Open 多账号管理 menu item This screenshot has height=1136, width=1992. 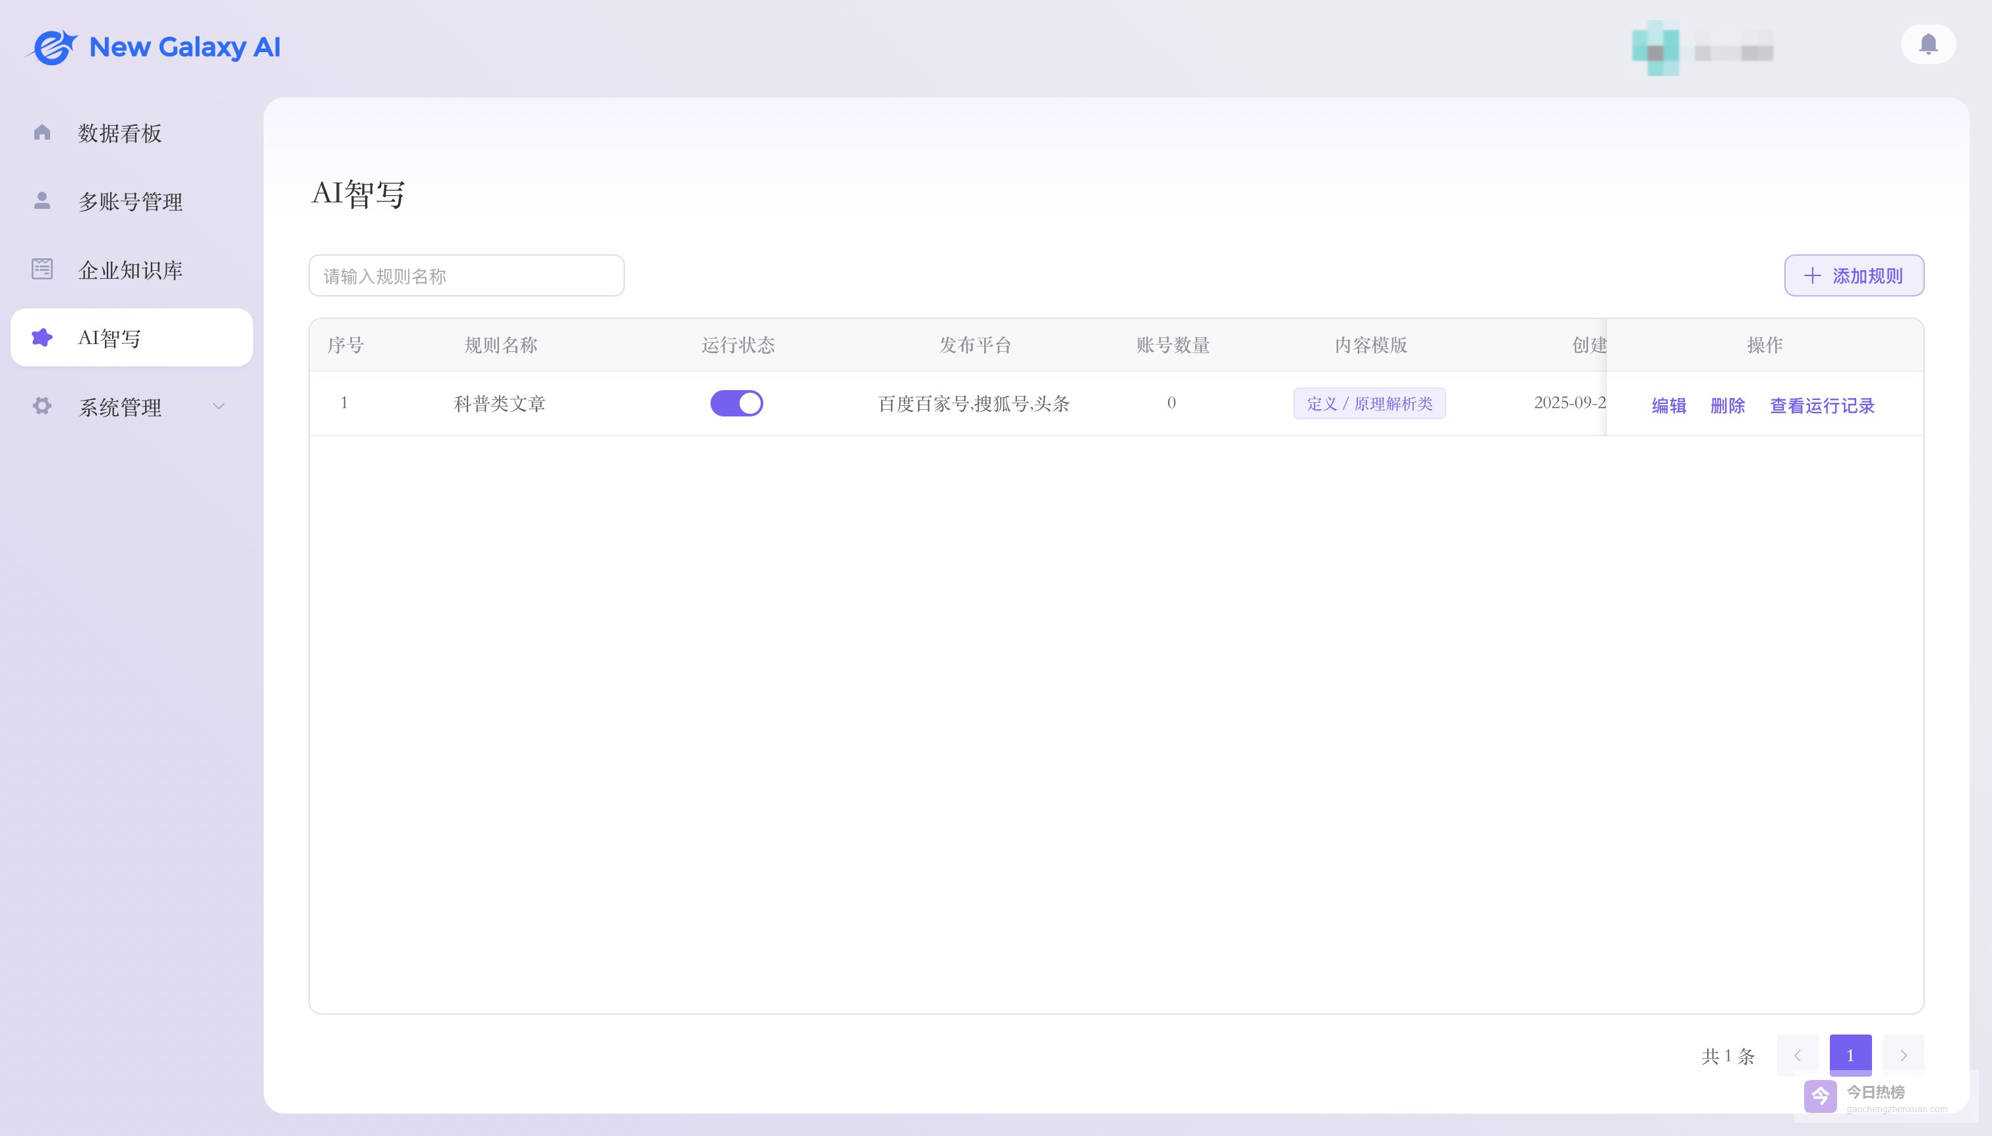(x=131, y=202)
